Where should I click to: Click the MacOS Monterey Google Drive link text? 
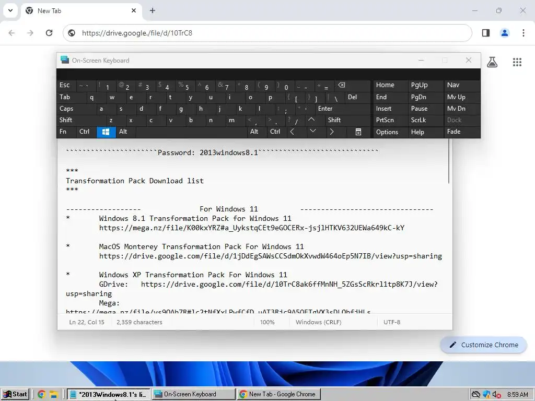pyautogui.click(x=270, y=256)
